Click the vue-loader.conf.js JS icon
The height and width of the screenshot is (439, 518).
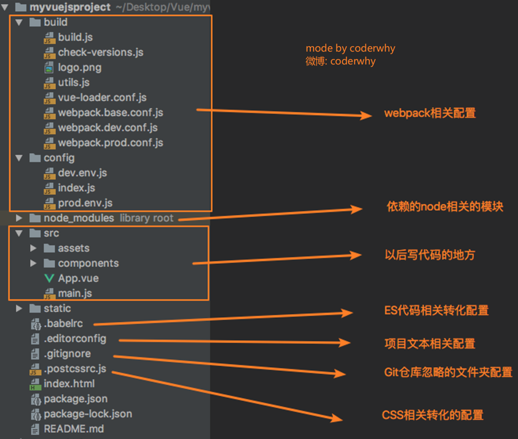(50, 98)
